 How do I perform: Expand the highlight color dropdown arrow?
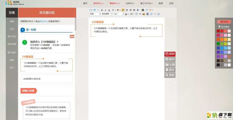120,10
